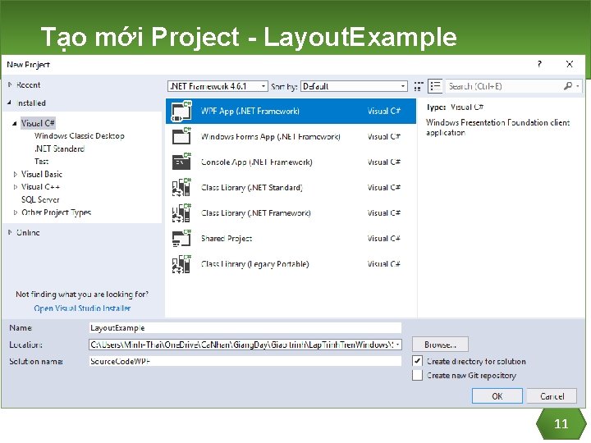Viewport: 591px width, 443px height.
Task: Expand the Visual Basic tree node
Action: click(15, 174)
